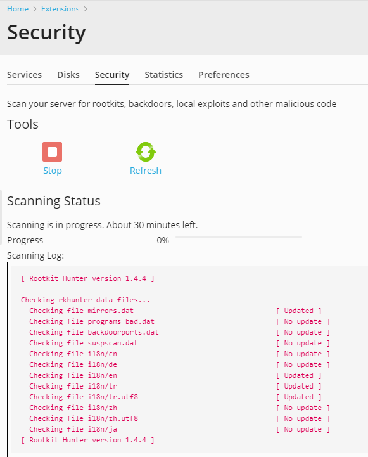Image resolution: width=368 pixels, height=457 pixels.
Task: Click the first Rootkit Hunter version log line
Action: coord(87,278)
